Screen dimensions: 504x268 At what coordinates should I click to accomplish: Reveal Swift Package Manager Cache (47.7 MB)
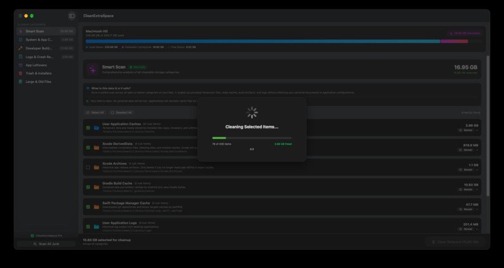(465, 209)
